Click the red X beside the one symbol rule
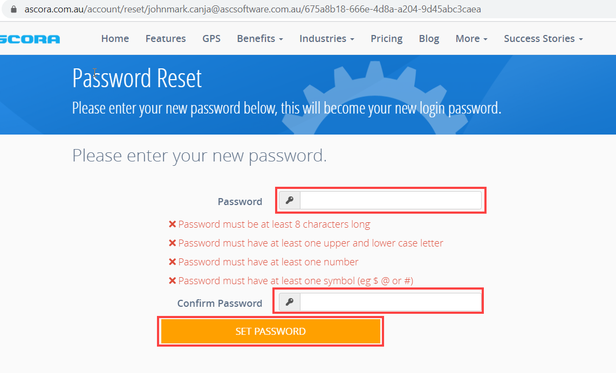Viewport: 616px width, 373px height. (x=173, y=281)
